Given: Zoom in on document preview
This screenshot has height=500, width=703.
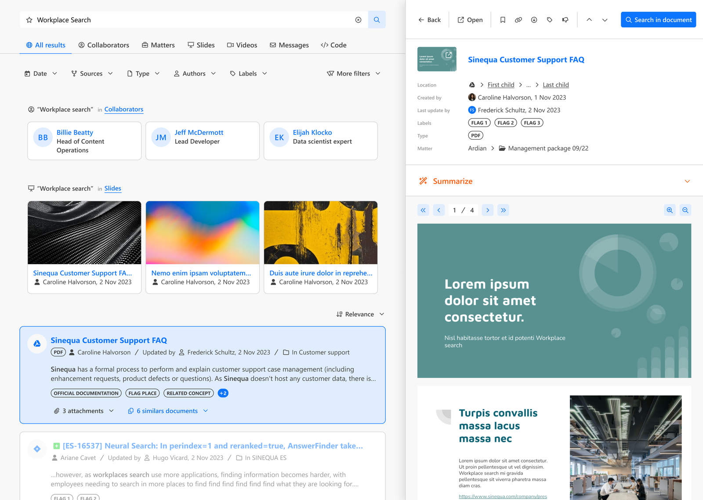Looking at the screenshot, I should [x=670, y=210].
